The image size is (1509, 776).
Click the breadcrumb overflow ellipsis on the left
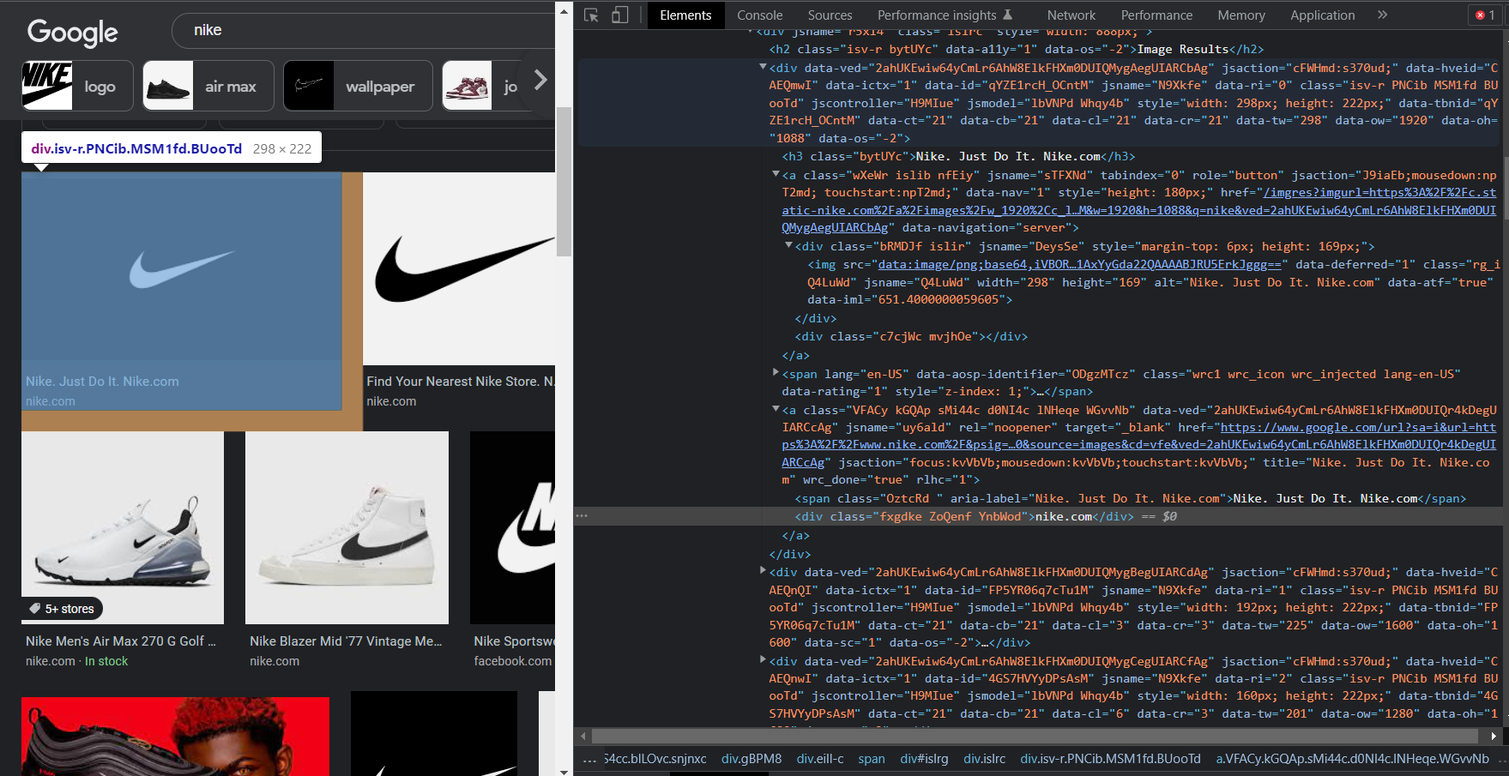589,759
